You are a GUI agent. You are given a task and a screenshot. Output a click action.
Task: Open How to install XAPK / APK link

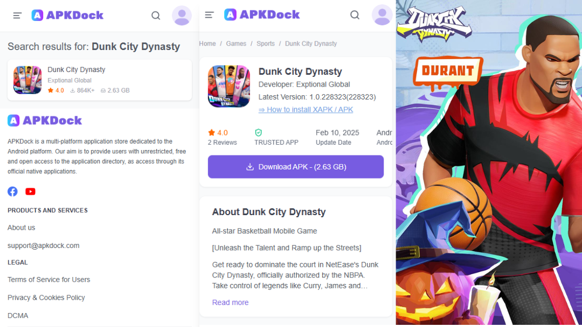[306, 110]
